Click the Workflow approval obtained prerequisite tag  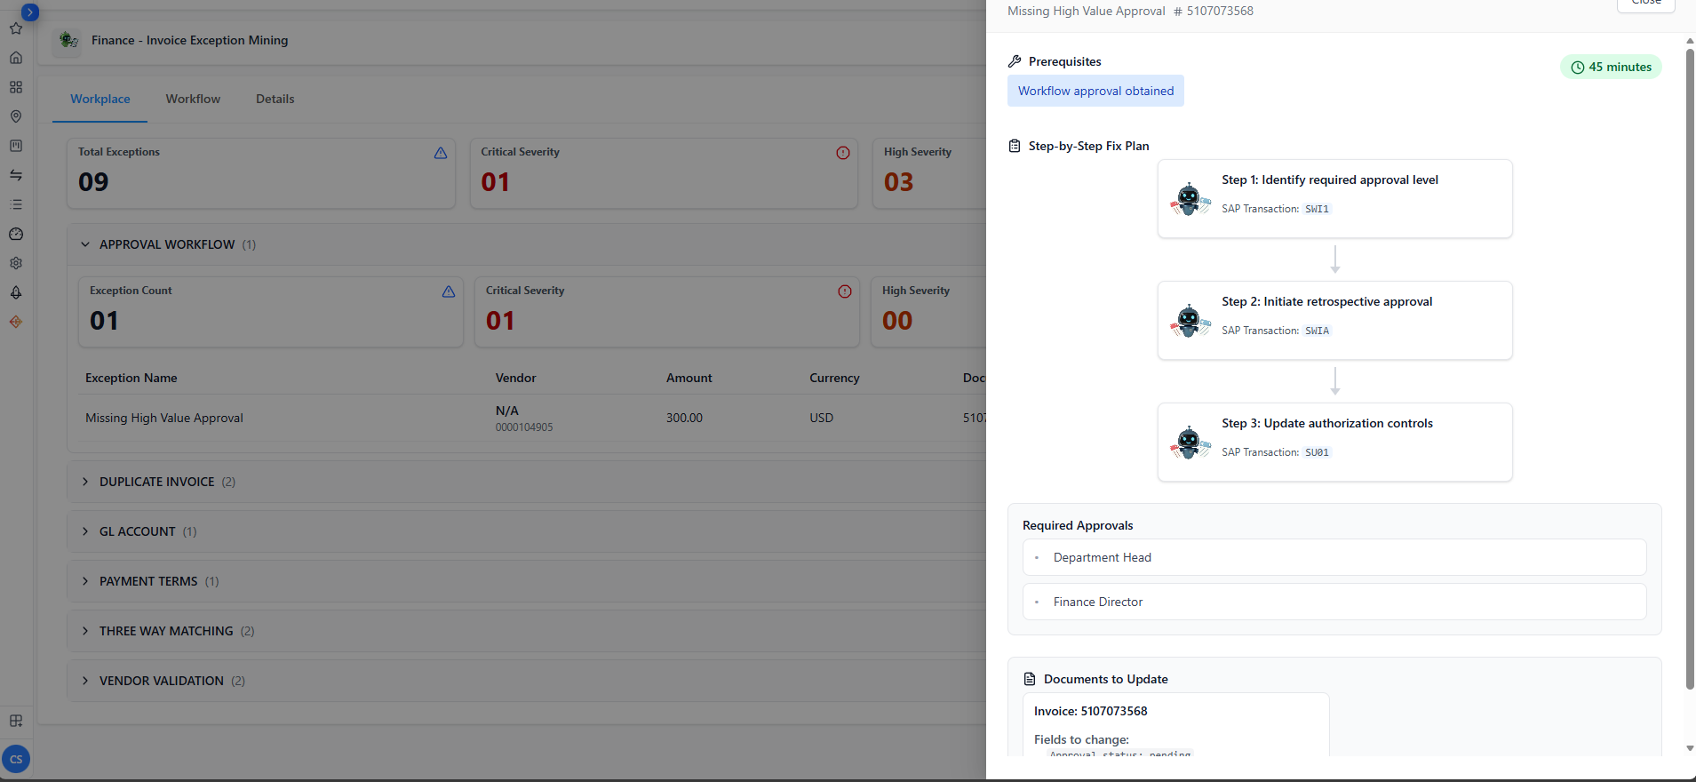pyautogui.click(x=1095, y=91)
